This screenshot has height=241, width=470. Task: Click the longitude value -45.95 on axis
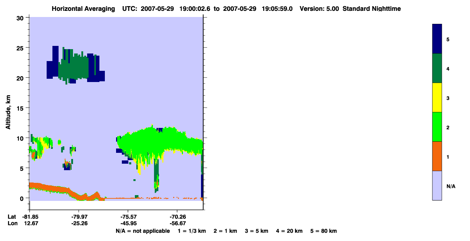pos(128,223)
